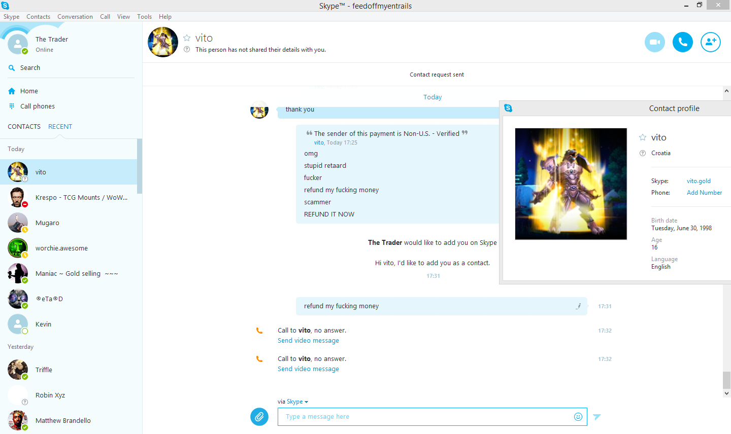Start a video call with vito
Screen dimensions: 731x434
click(655, 42)
